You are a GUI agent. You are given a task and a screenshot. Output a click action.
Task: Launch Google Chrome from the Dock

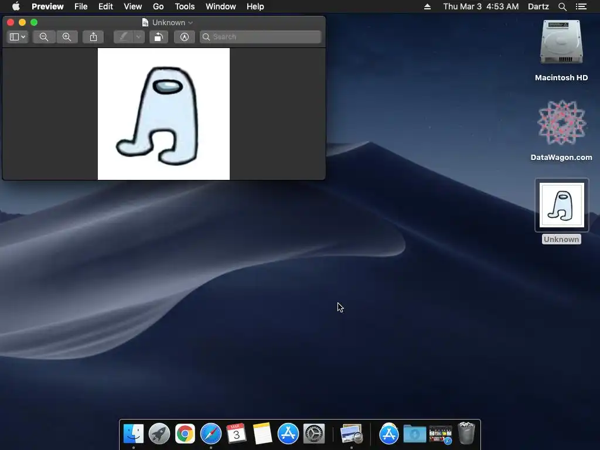(x=185, y=434)
